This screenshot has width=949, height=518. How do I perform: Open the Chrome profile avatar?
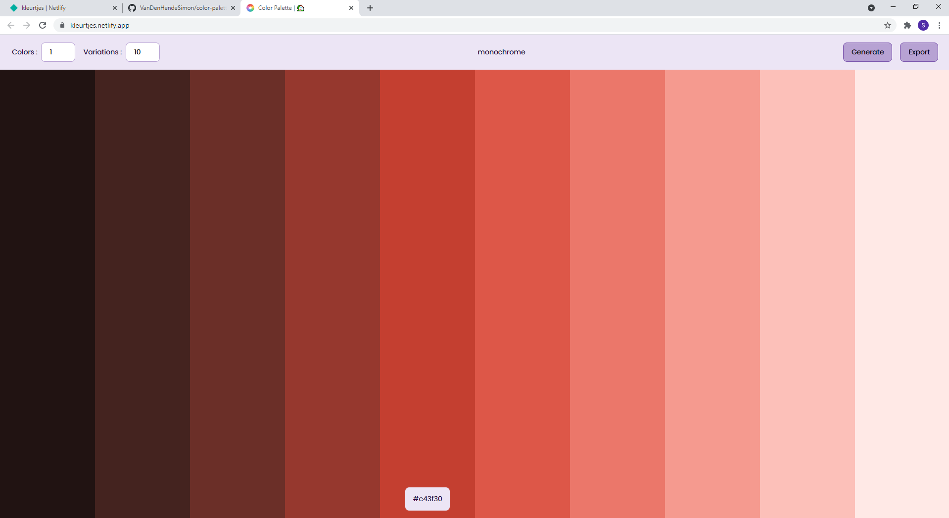click(924, 25)
